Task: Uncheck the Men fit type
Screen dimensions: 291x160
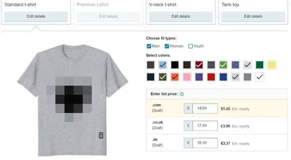Action: (149, 46)
